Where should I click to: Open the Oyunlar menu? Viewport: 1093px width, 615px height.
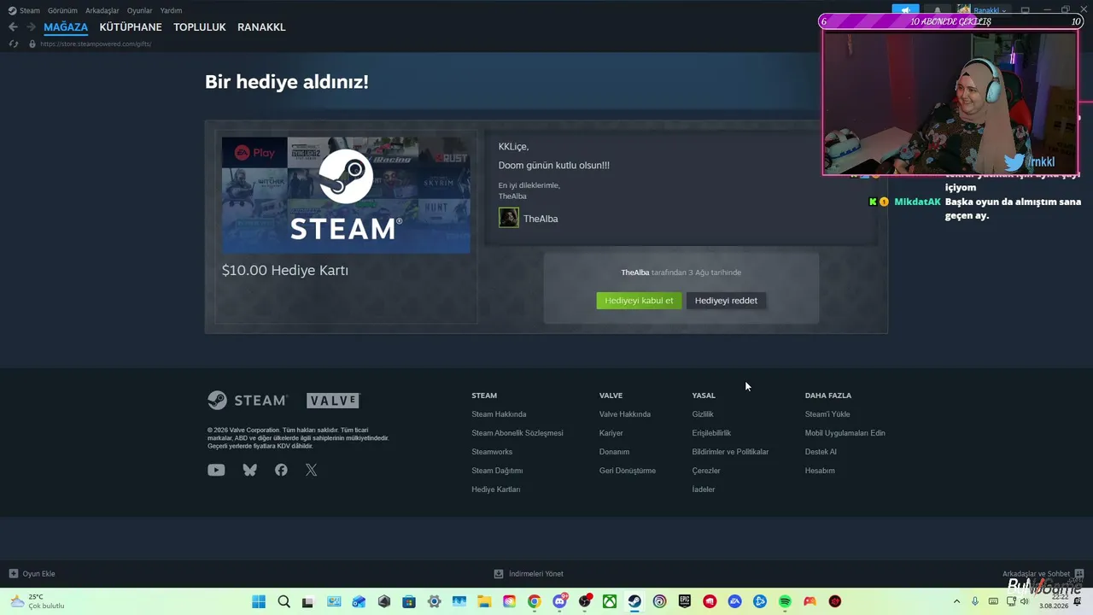[140, 10]
